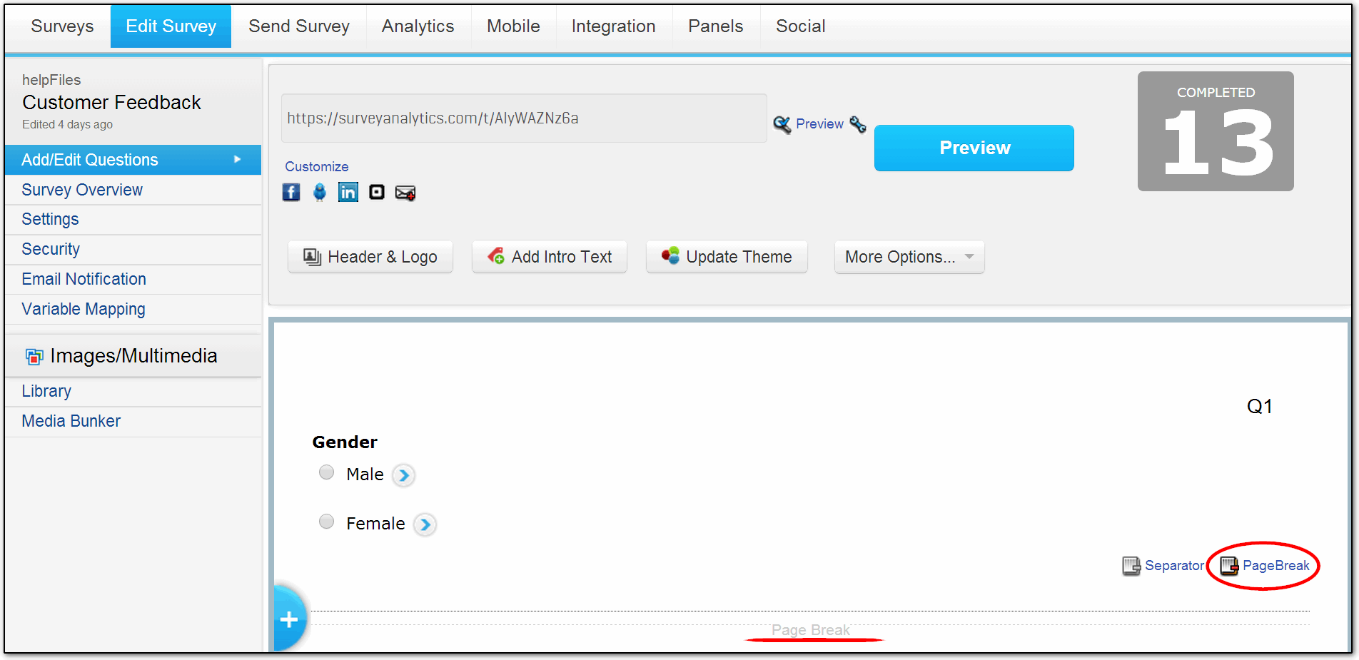The height and width of the screenshot is (660, 1359).
Task: Click the survey URL field
Action: 524,118
